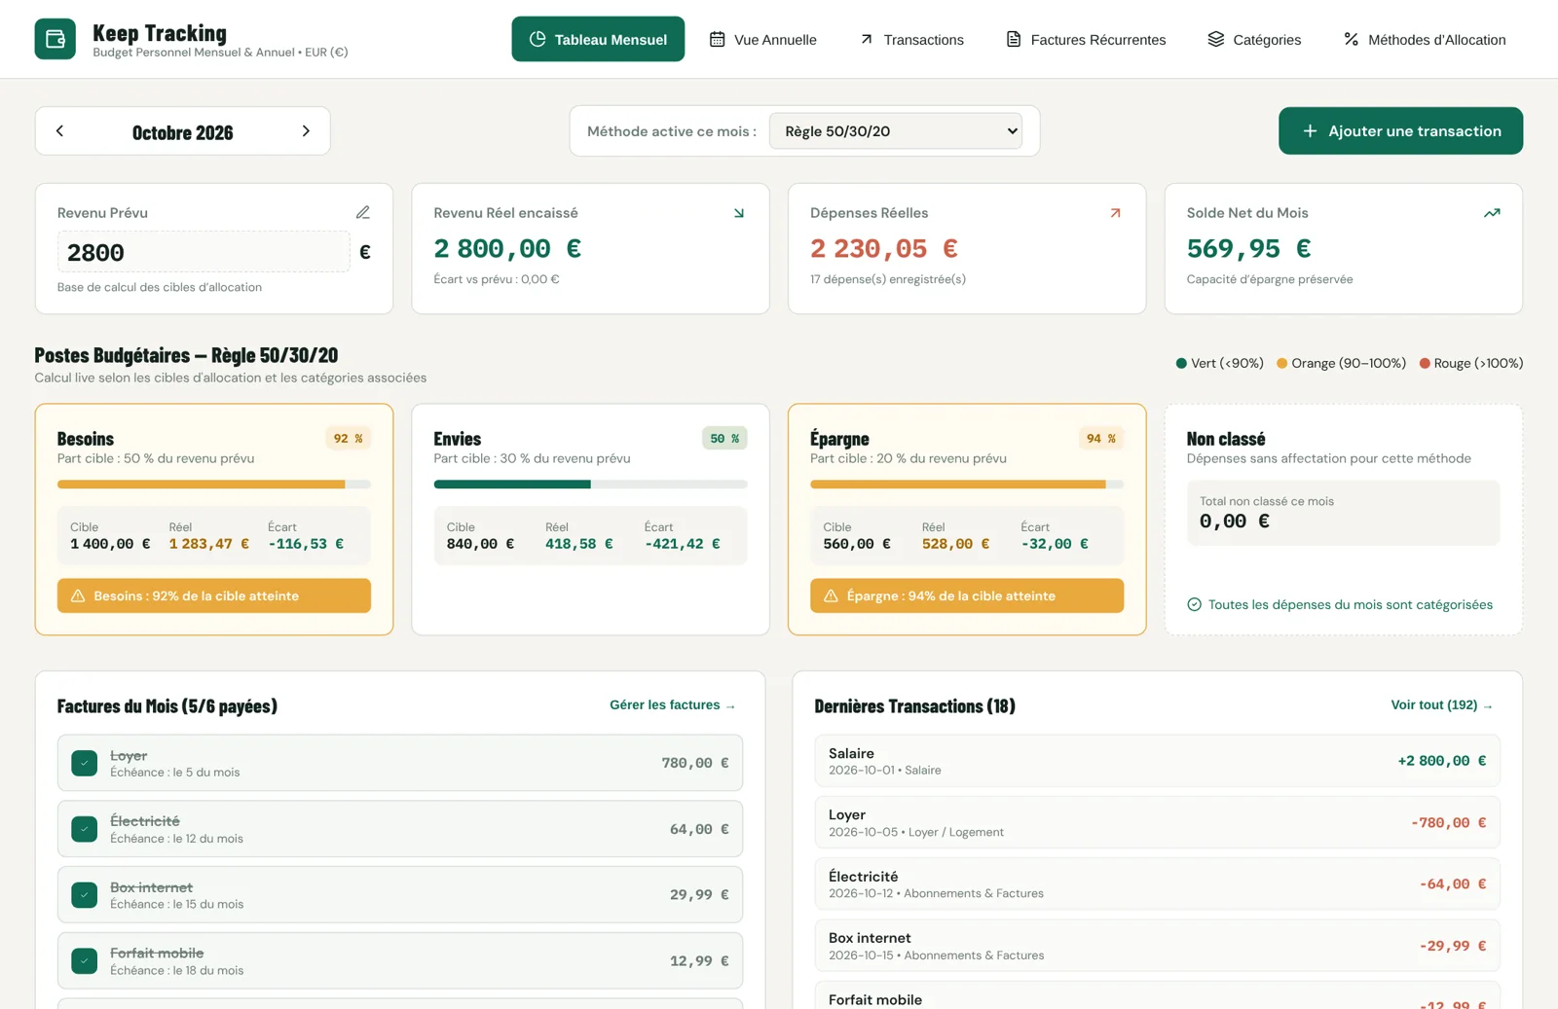The image size is (1558, 1009).
Task: Go to next month with right chevron
Action: click(x=306, y=130)
